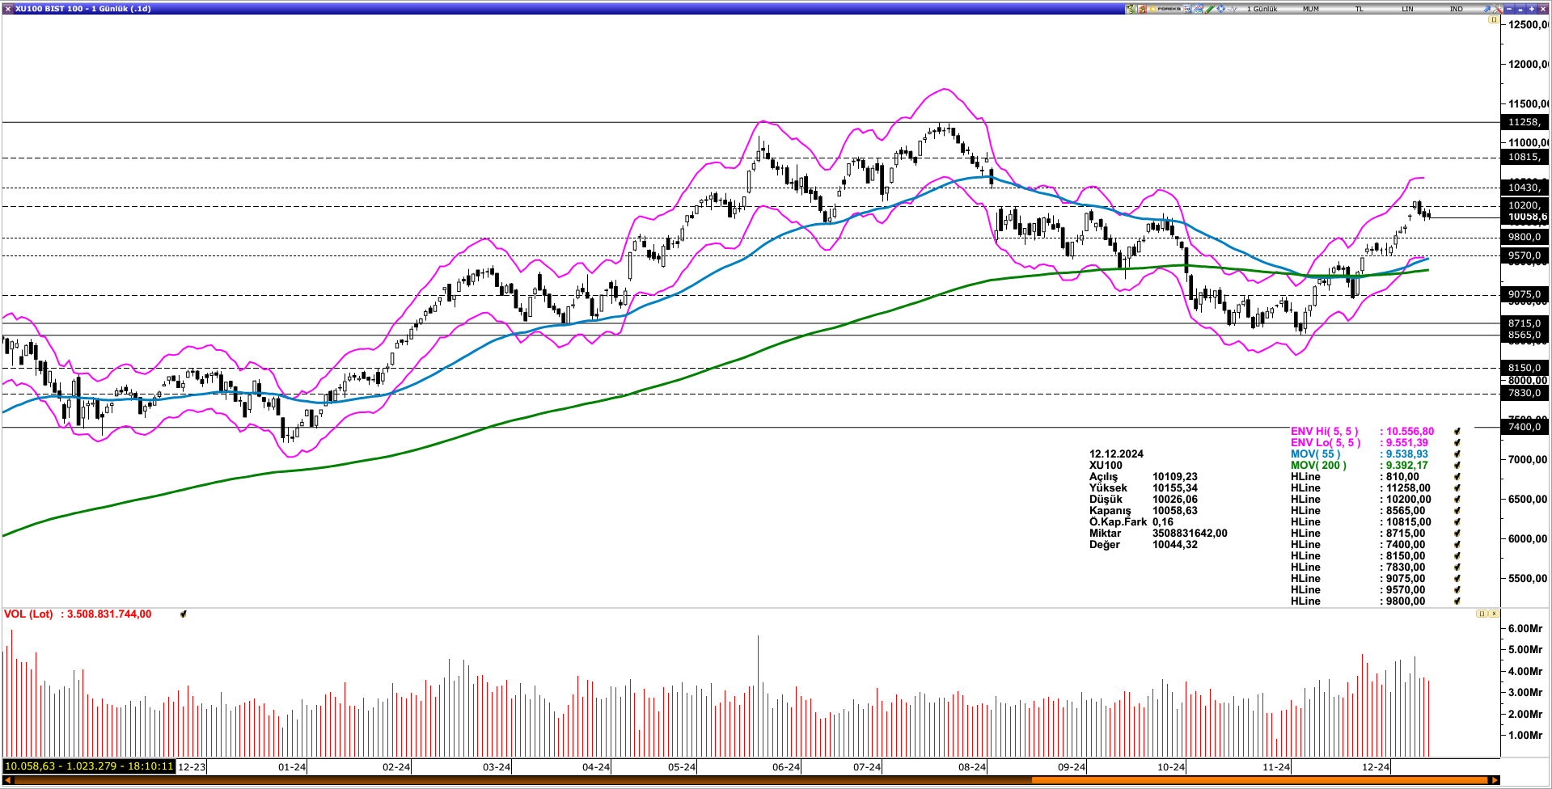Click the 01-24 date marker on timeline
Viewport: 1552px width, 789px height.
[x=292, y=767]
